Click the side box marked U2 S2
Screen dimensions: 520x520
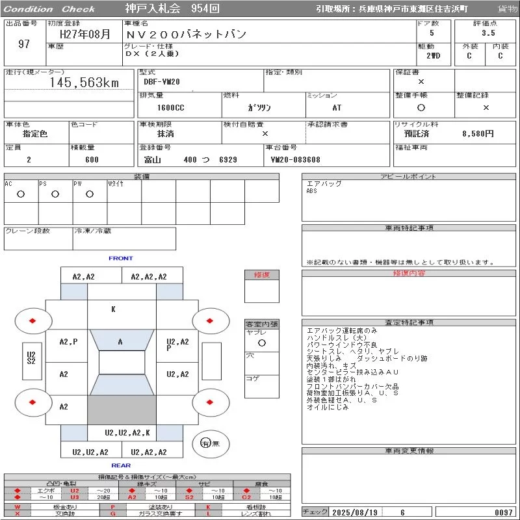coord(32,361)
